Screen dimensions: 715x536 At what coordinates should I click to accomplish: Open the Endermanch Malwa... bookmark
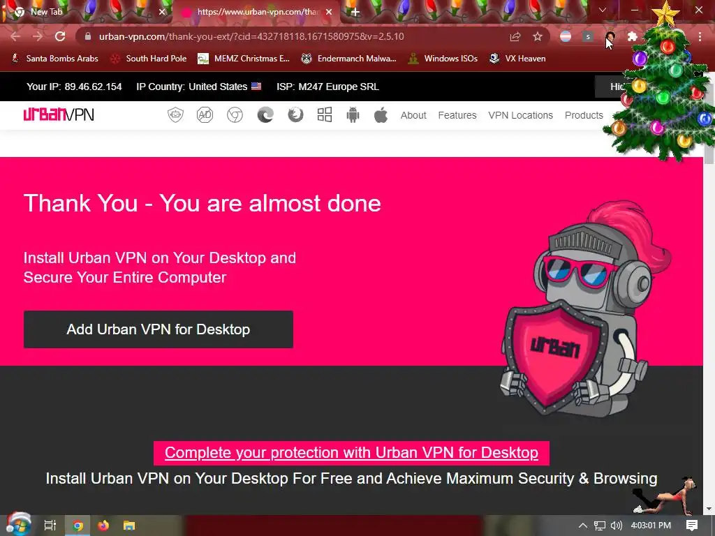click(348, 59)
